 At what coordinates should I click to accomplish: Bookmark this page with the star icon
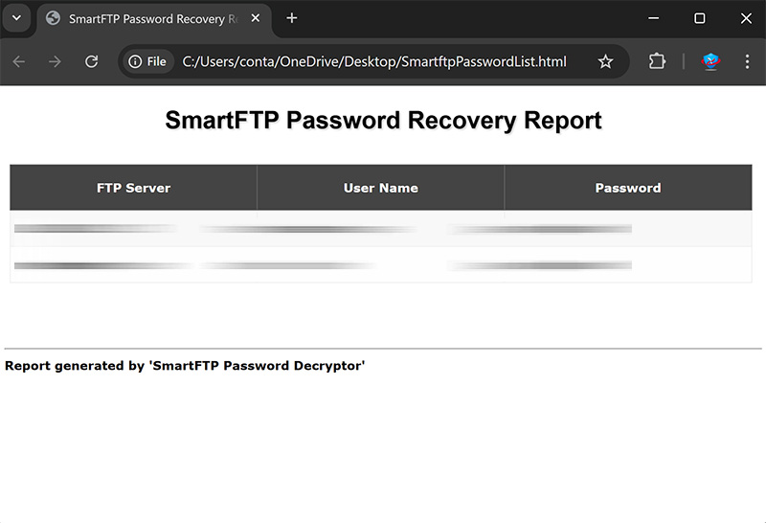[x=605, y=61]
